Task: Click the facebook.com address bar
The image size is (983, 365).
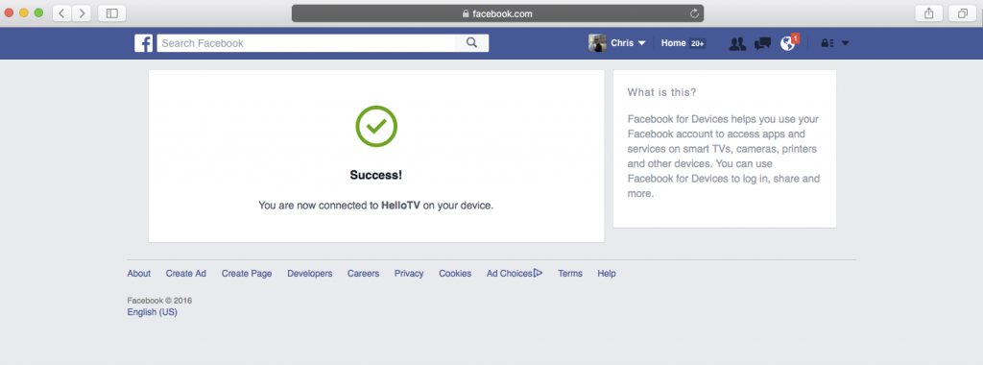Action: [x=498, y=13]
